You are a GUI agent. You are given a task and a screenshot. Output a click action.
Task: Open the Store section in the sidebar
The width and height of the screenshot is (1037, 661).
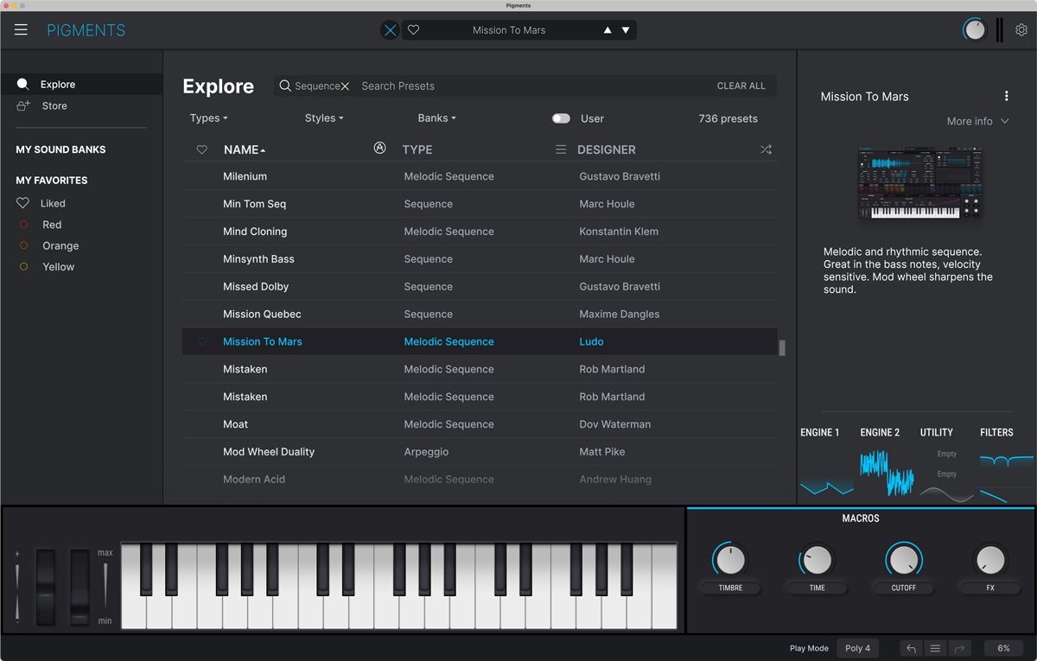54,105
